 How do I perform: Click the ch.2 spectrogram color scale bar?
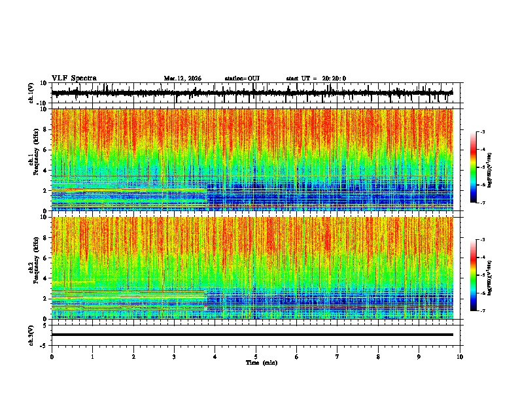474,275
